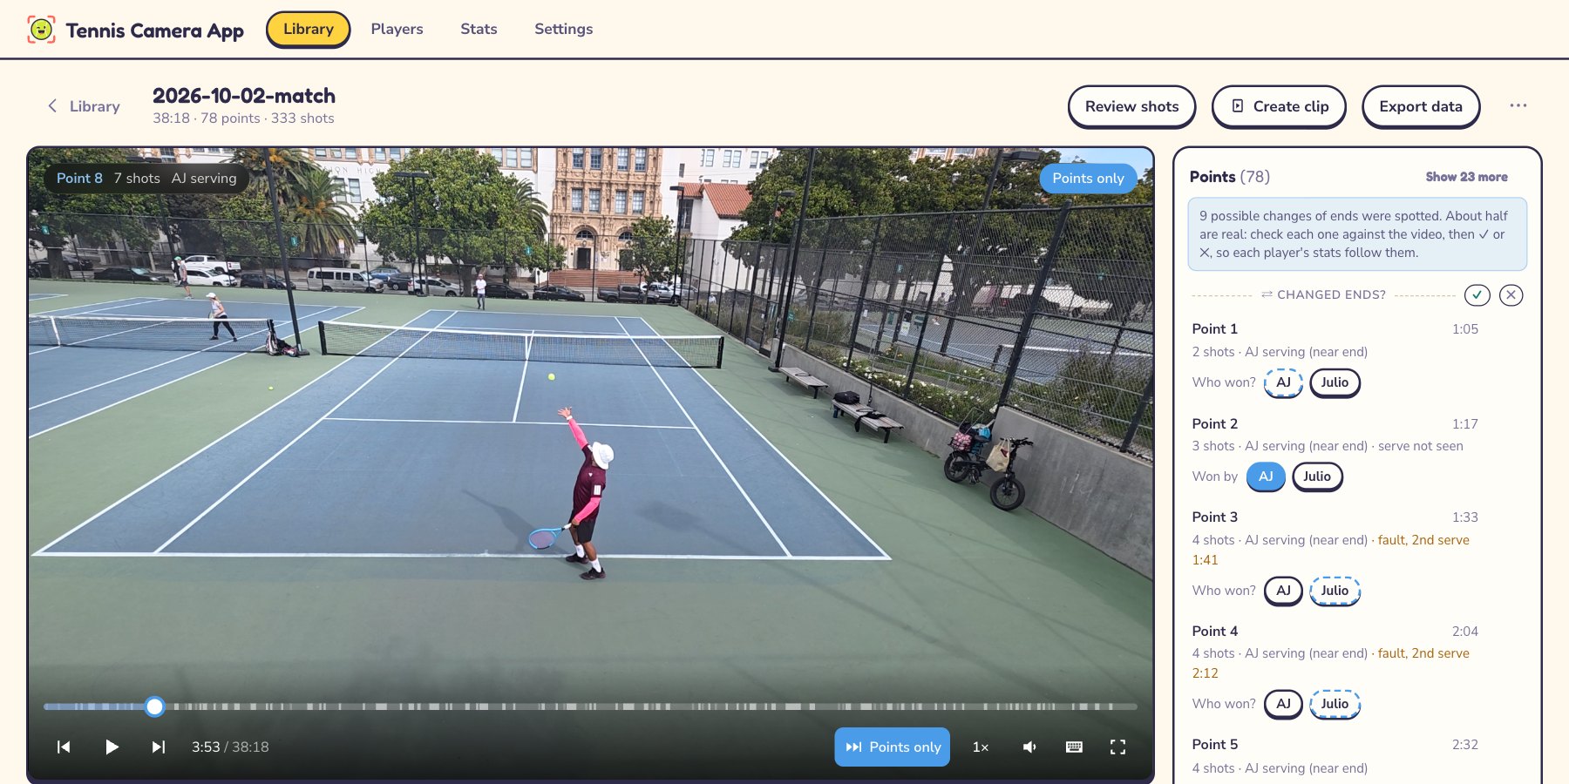Open the three-dot more options menu
Screen dimensions: 1569x784
point(1518,105)
